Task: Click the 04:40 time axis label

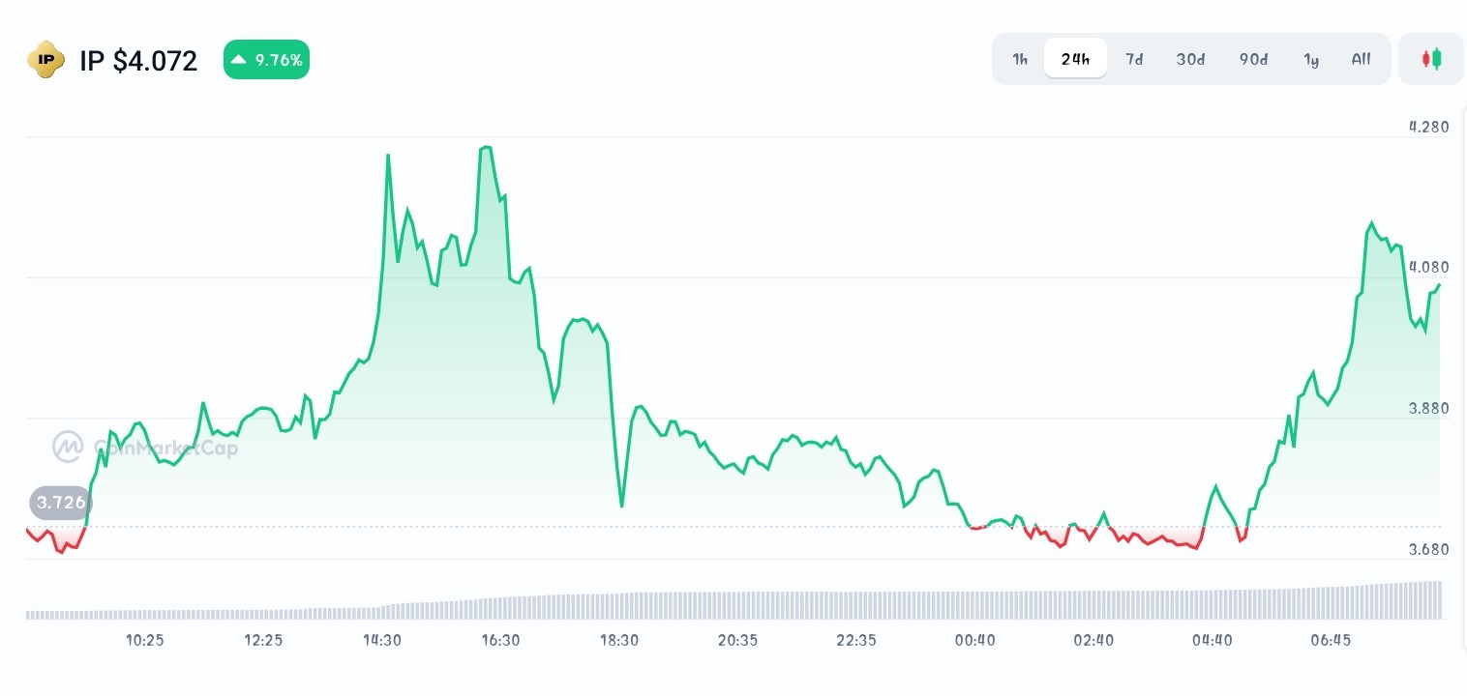Action: (1213, 640)
